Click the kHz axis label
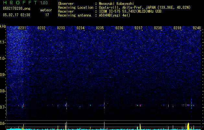 pyautogui.click(x=3, y=26)
